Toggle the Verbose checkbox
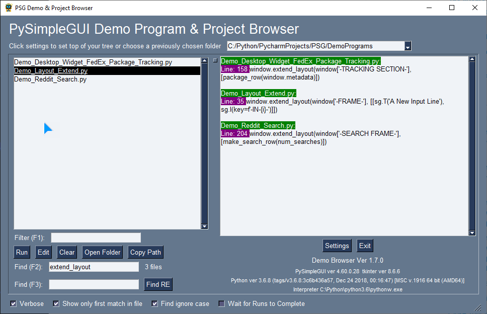 click(x=13, y=303)
